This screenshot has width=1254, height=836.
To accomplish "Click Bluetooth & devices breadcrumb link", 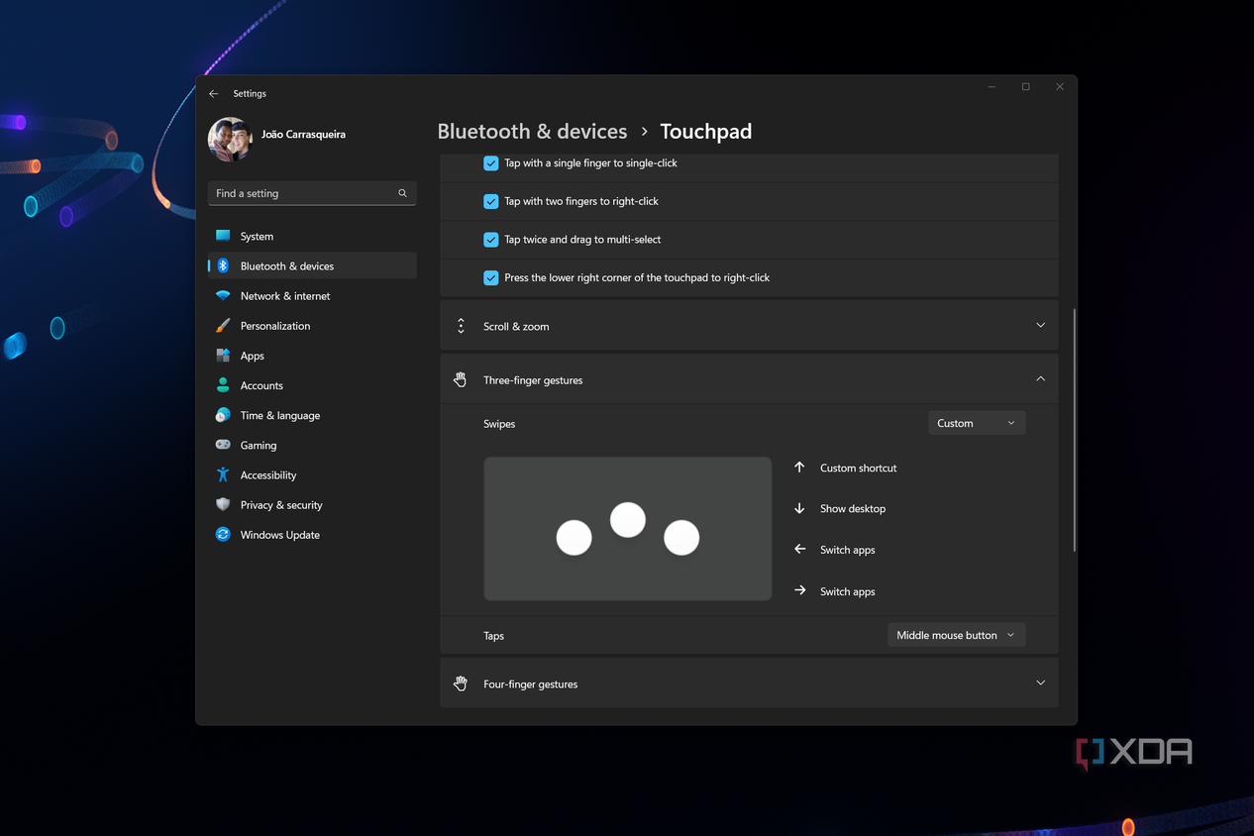I will 532,131.
